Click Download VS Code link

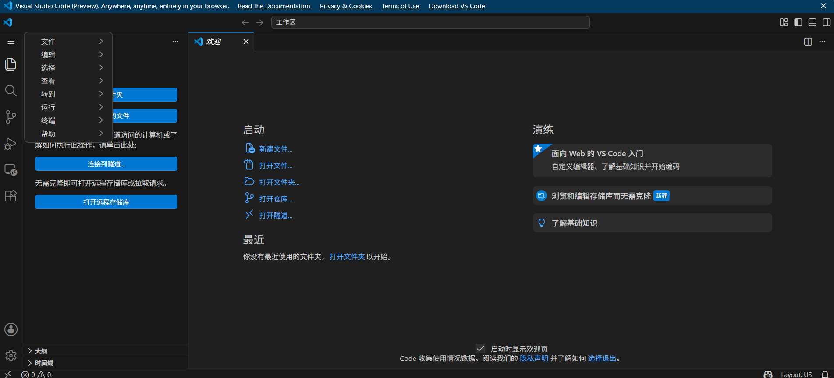[x=457, y=6]
